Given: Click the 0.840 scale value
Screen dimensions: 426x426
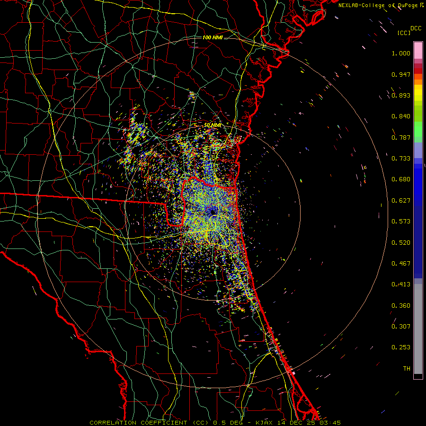Looking at the screenshot, I should pyautogui.click(x=401, y=116).
